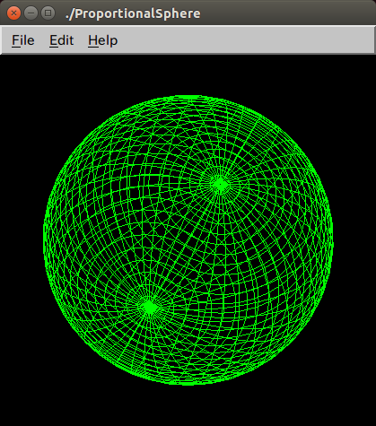Click the lower-left pole of the wireframe sphere

coord(149,307)
